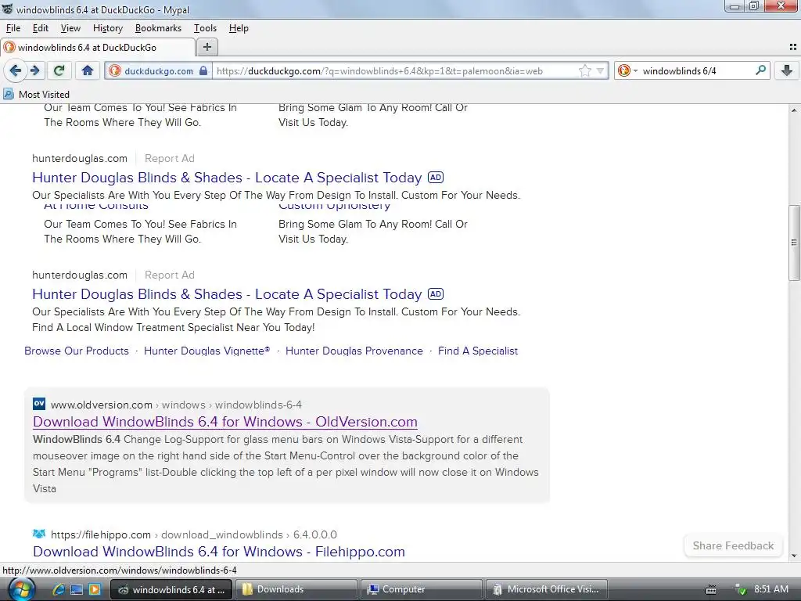
Task: Click the lower Report Ad link
Action: coord(170,275)
